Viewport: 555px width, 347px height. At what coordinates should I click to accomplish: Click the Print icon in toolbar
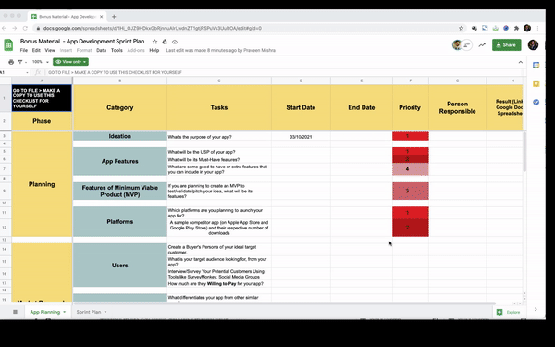point(11,62)
